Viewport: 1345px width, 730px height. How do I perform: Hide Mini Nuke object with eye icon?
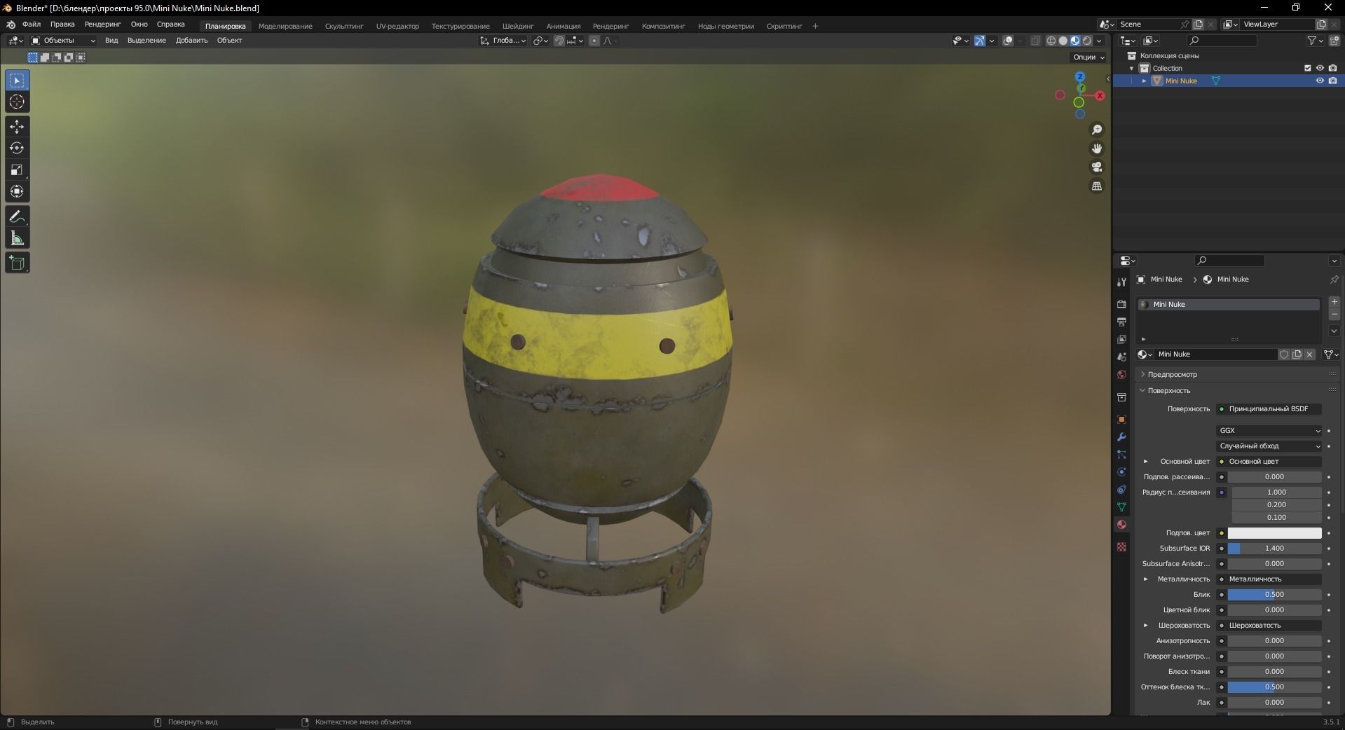[x=1320, y=81]
